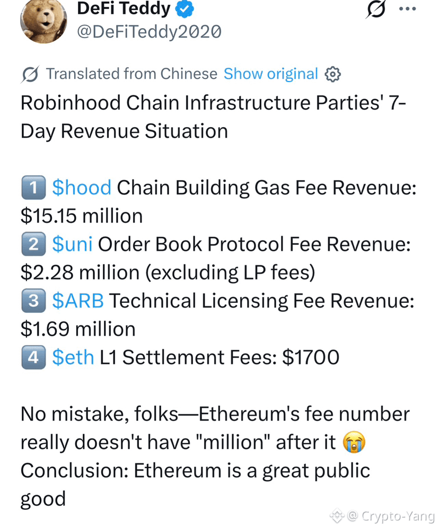The image size is (439, 529).
Task: Open translation settings gear icon
Action: coord(332,74)
